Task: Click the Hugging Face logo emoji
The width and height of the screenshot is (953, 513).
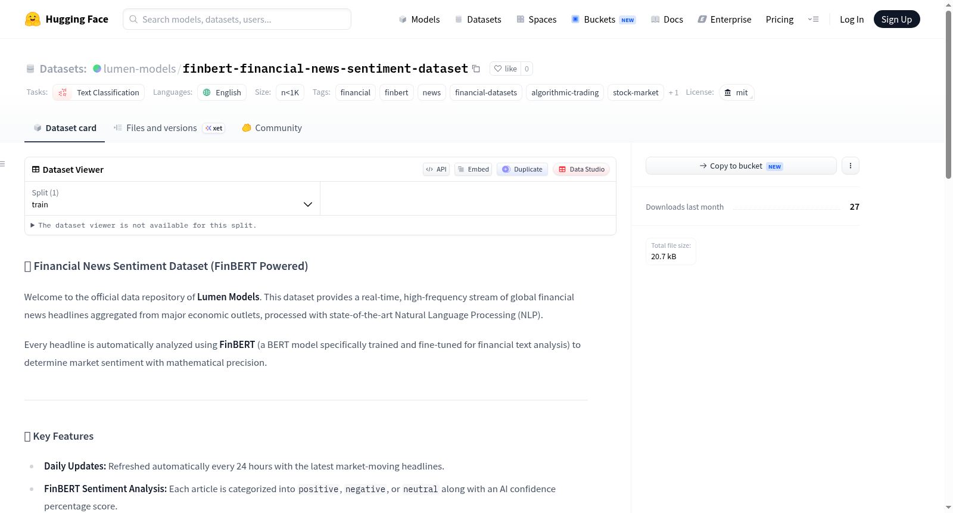Action: (32, 19)
